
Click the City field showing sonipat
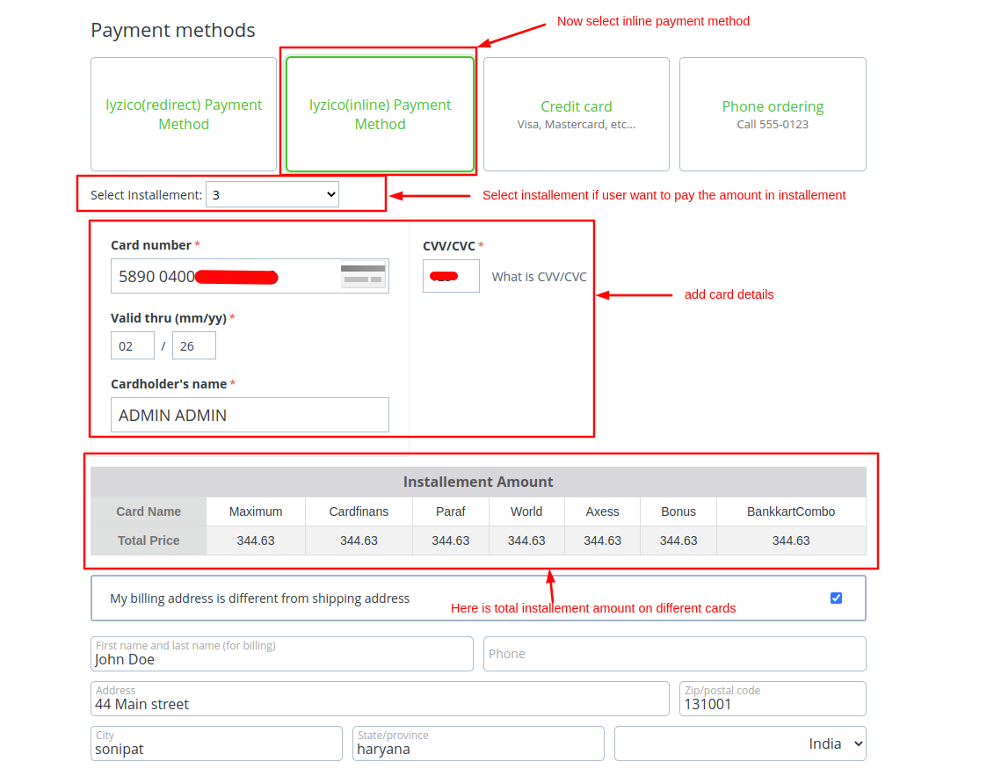coord(216,744)
